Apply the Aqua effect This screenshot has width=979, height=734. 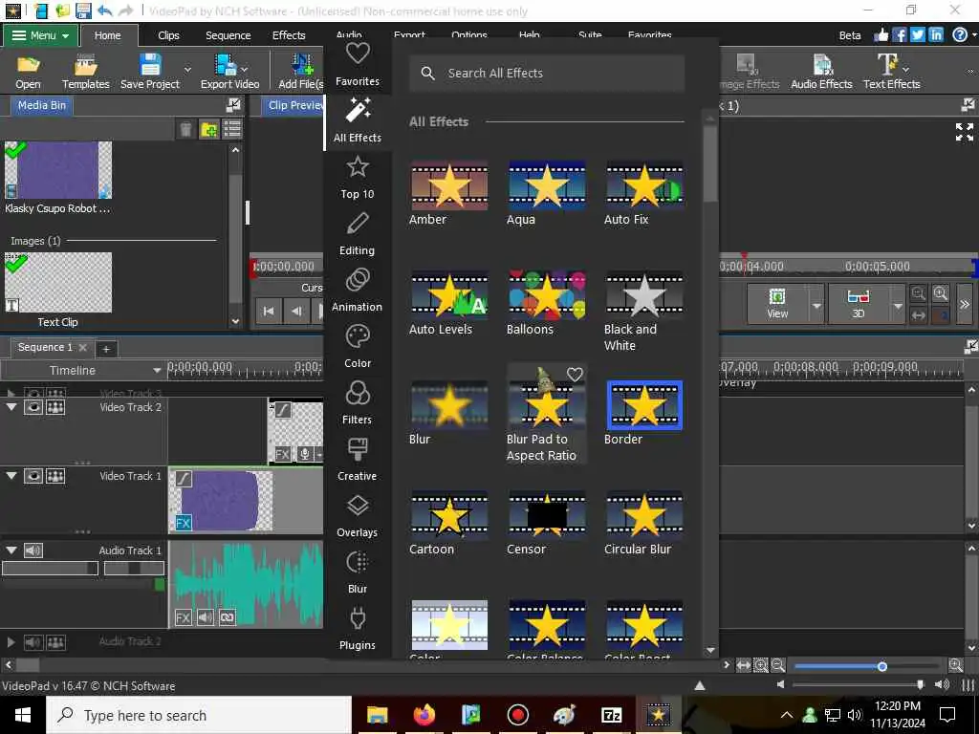tap(547, 185)
